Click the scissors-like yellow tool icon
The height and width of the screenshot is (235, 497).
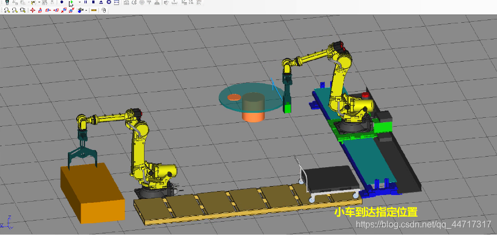click(33, 3)
